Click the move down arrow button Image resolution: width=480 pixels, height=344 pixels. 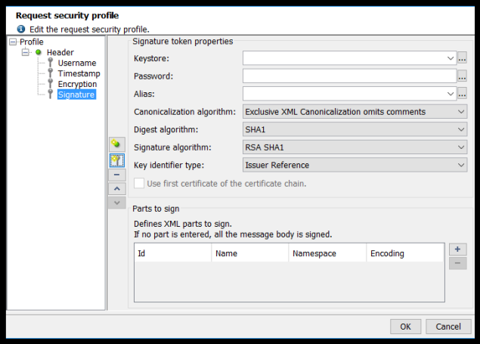(116, 203)
